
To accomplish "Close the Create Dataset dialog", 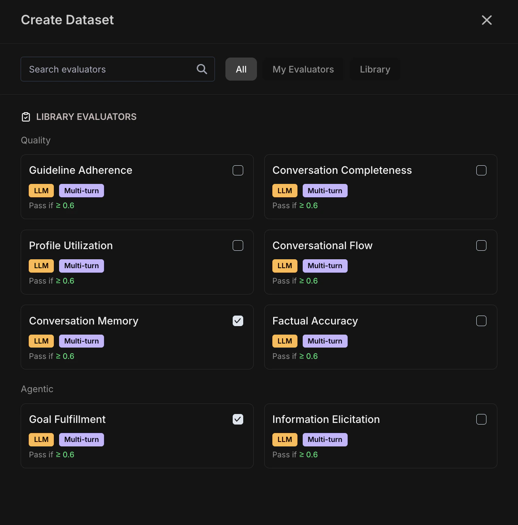I will coord(486,20).
